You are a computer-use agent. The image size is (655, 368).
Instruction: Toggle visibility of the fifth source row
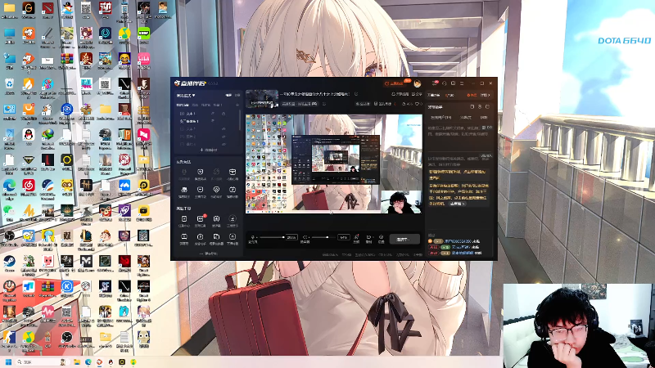tap(224, 144)
